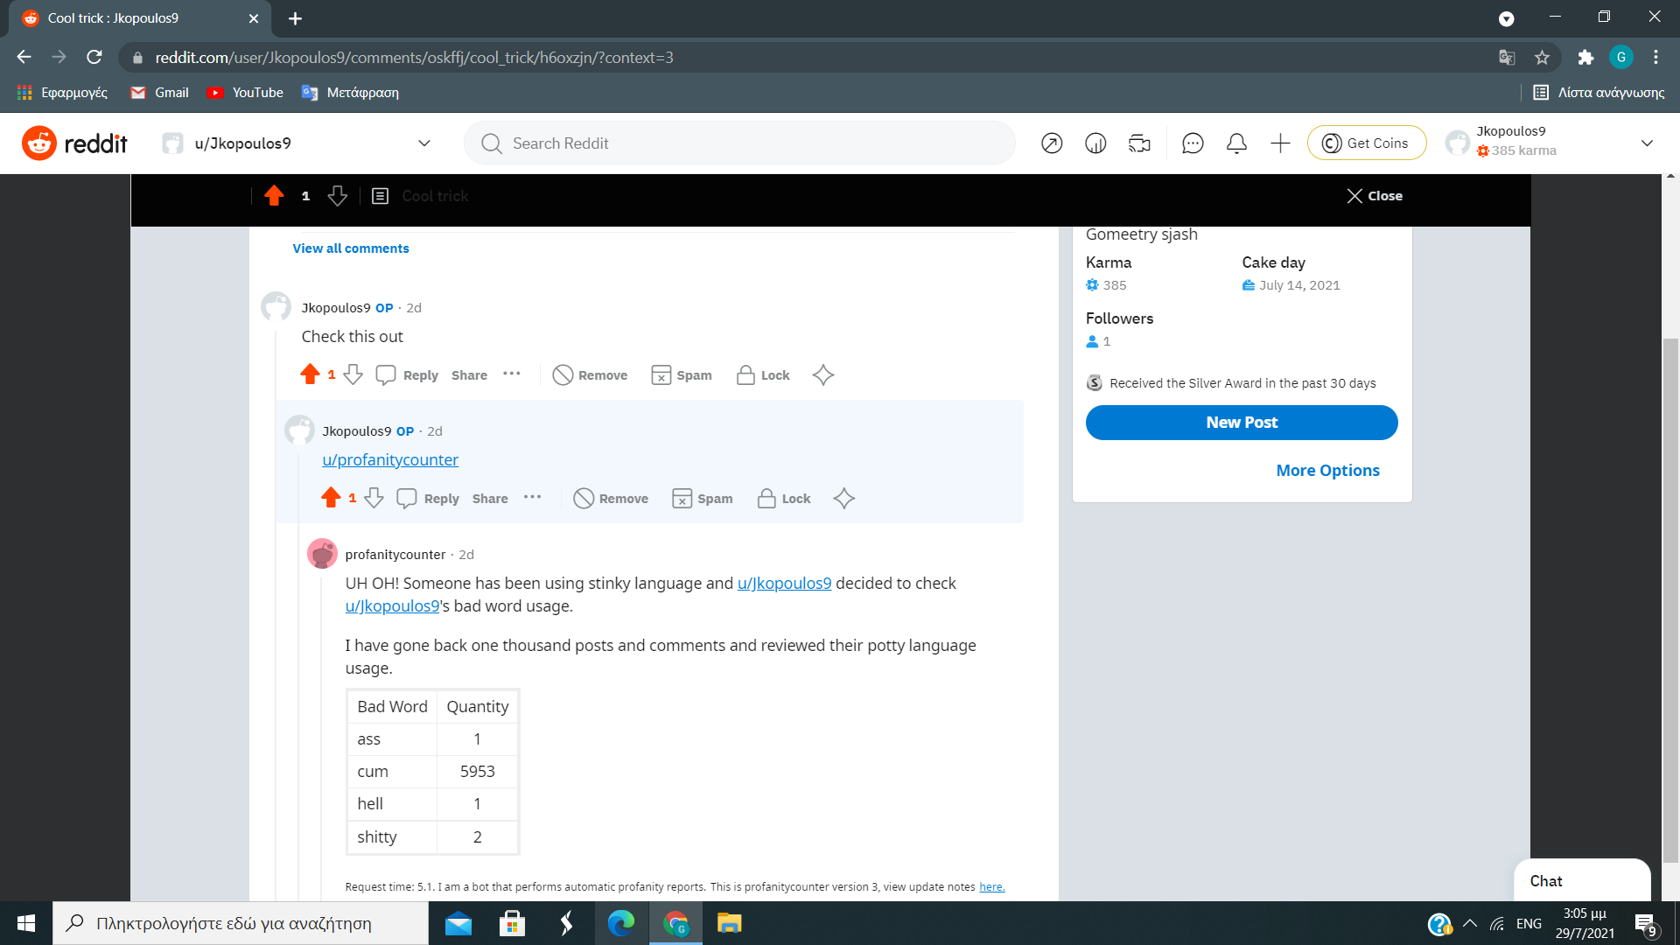
Task: Click the plus Create Post icon
Action: (x=1280, y=143)
